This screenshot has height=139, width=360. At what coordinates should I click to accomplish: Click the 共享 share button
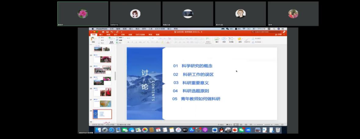coord(278,35)
